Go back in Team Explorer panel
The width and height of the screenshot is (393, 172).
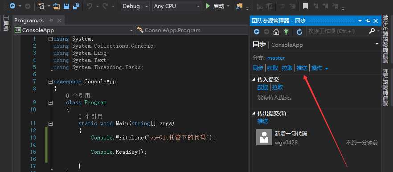coord(256,32)
